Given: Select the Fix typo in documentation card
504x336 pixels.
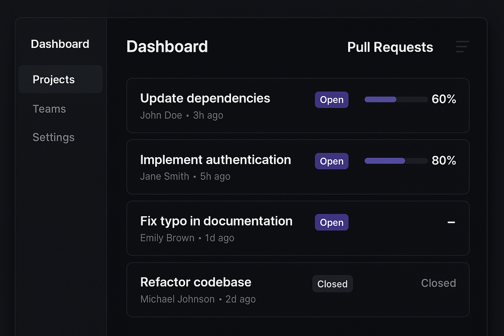Looking at the screenshot, I should point(216,221).
